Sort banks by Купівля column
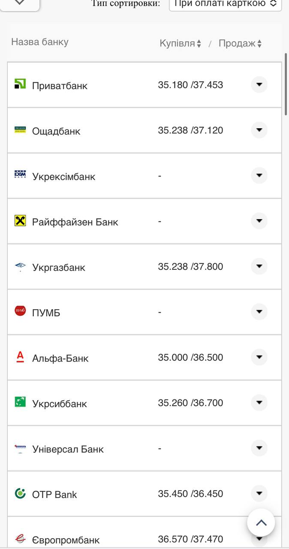289x549 pixels. [181, 43]
